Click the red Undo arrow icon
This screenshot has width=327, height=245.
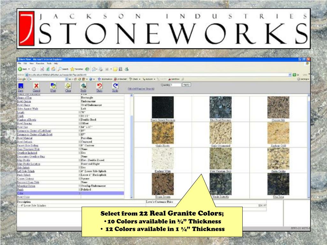point(100,85)
